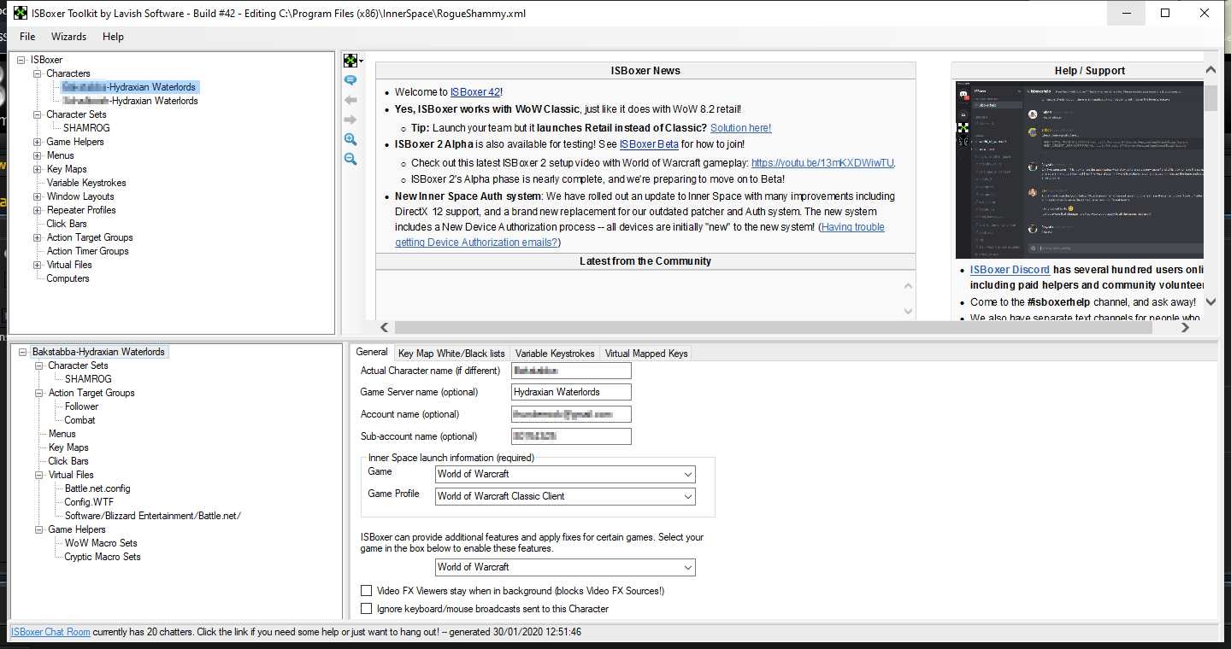Open the Solution here! link
This screenshot has width=1231, height=649.
pos(740,128)
